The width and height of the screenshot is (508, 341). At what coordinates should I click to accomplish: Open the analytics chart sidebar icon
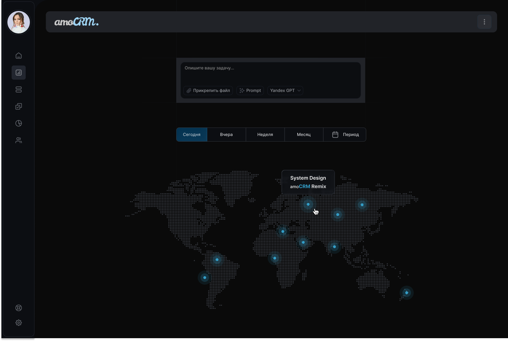(x=19, y=73)
